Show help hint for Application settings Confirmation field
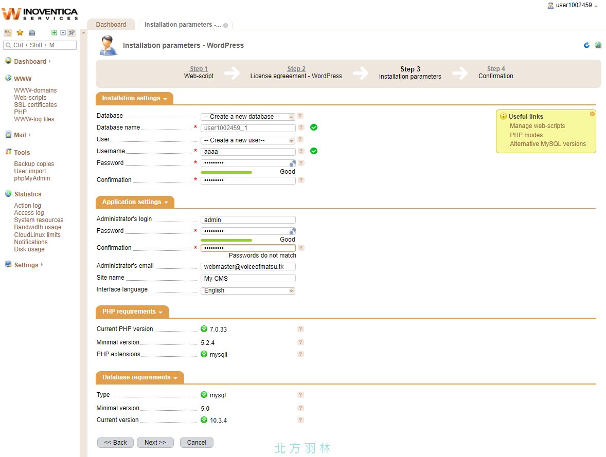 301,248
